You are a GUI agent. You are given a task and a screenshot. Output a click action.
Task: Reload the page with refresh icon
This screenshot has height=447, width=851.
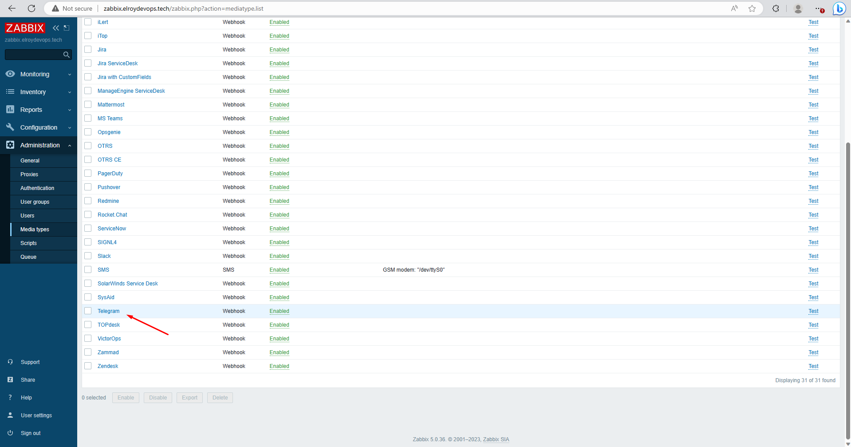click(32, 8)
